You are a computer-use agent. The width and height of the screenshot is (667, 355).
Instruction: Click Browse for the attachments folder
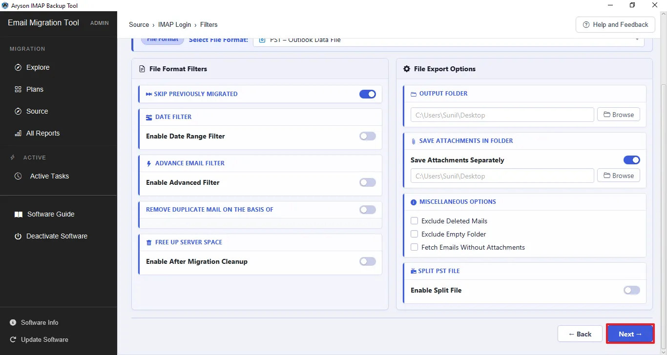(619, 176)
